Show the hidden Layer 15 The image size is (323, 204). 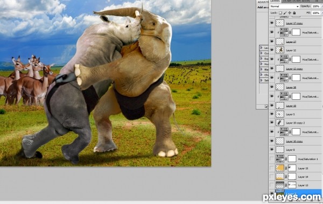[272, 168]
